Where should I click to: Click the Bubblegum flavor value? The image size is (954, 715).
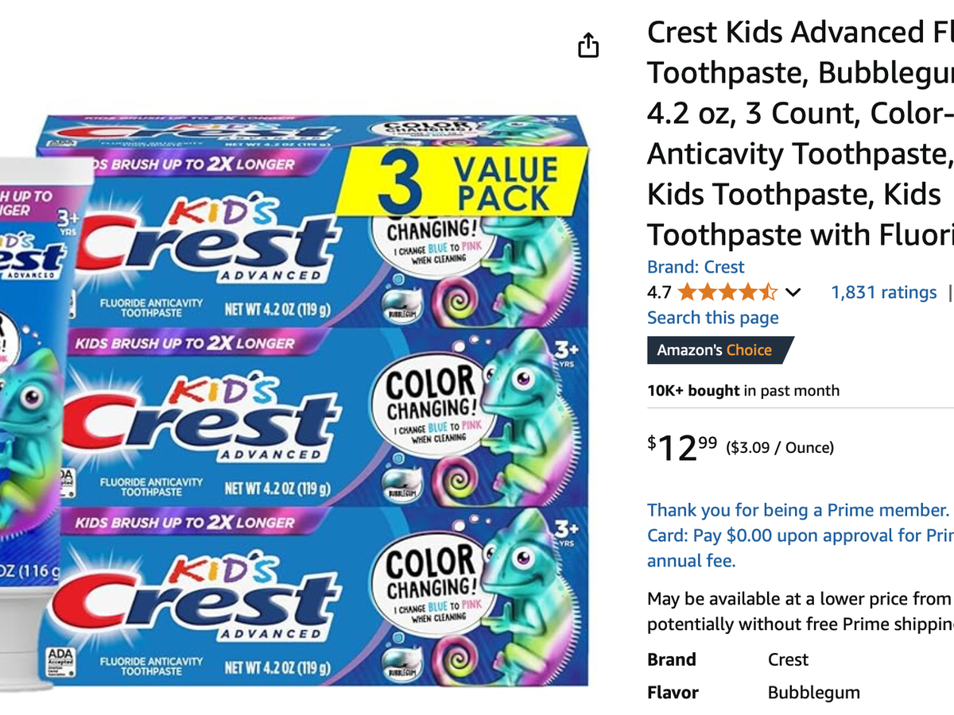point(813,693)
